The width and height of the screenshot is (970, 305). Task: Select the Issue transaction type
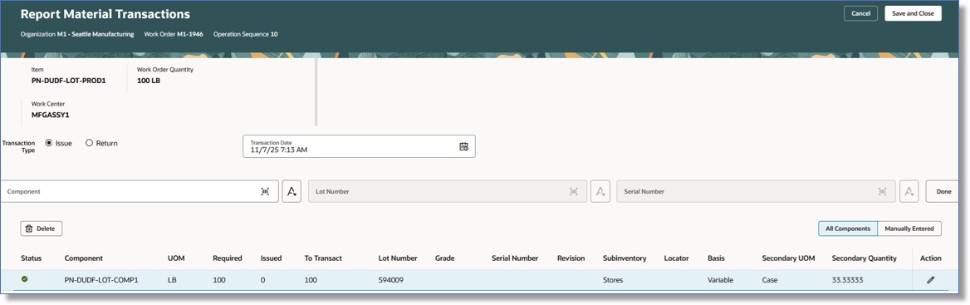coord(49,143)
